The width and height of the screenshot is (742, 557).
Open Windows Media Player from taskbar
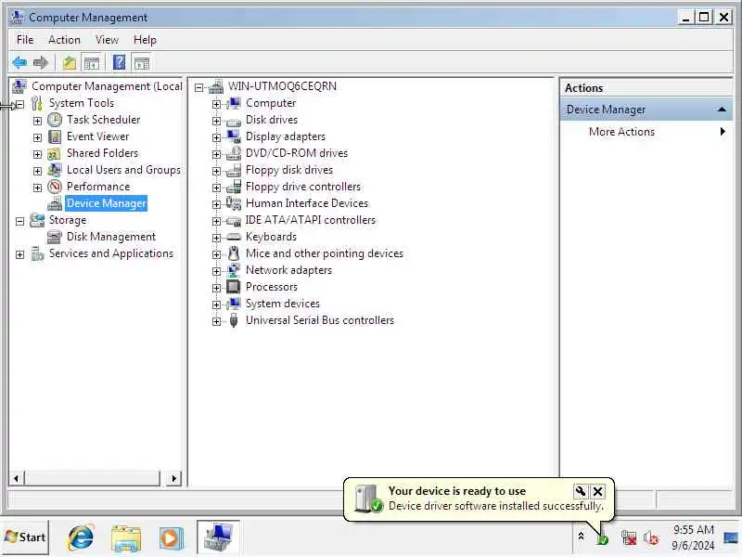coord(171,538)
